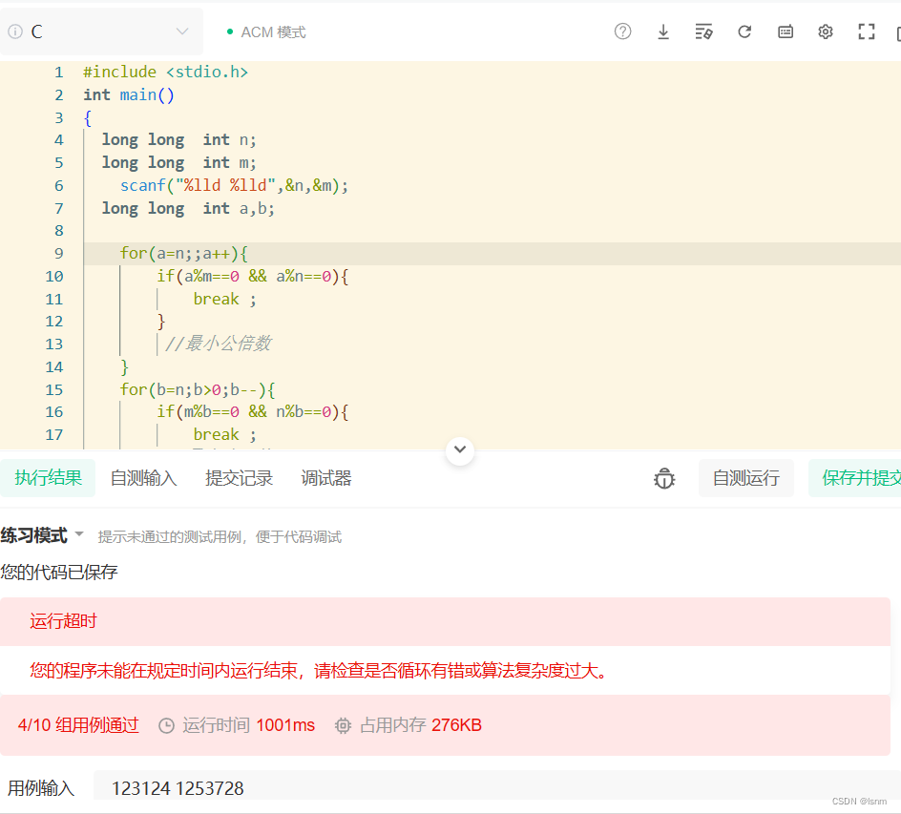Open the 提交记录 tab
901x814 pixels.
click(239, 478)
